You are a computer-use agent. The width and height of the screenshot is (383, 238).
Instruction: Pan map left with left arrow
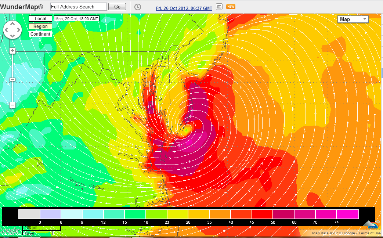(x=7, y=30)
